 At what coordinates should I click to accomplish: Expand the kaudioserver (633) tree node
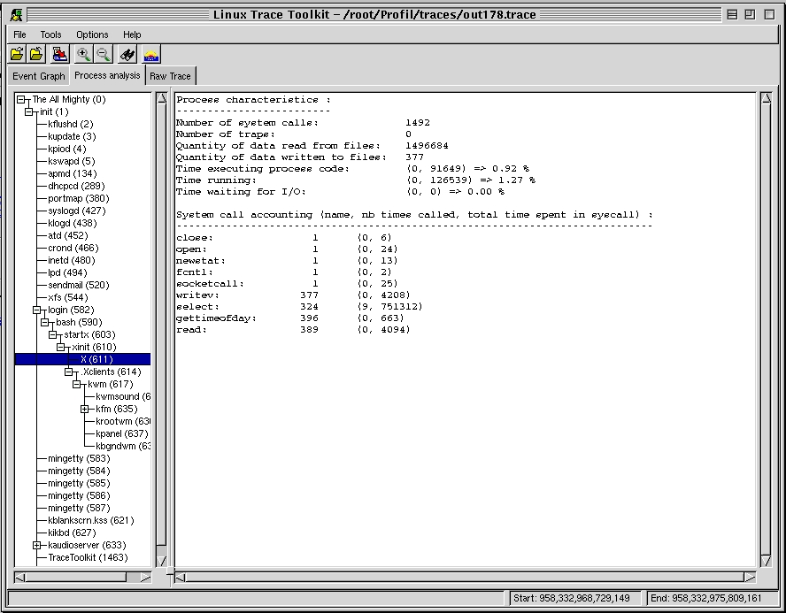pos(36,546)
